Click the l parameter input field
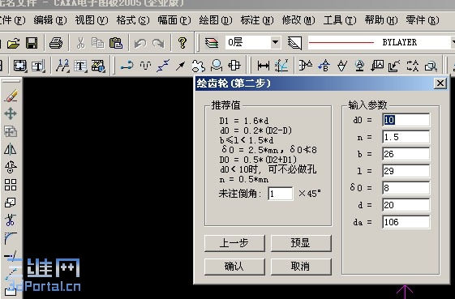The image size is (455, 299). pos(406,171)
